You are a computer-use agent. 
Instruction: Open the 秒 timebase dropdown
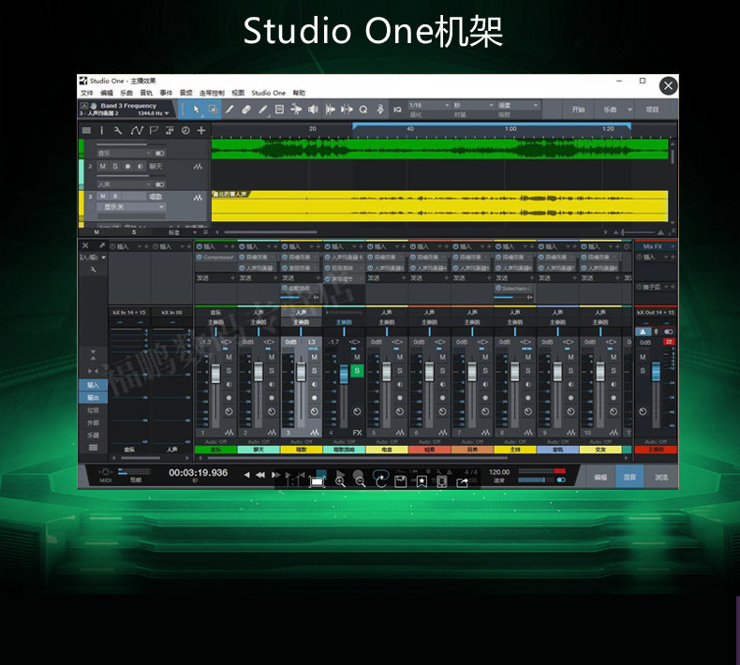(473, 105)
